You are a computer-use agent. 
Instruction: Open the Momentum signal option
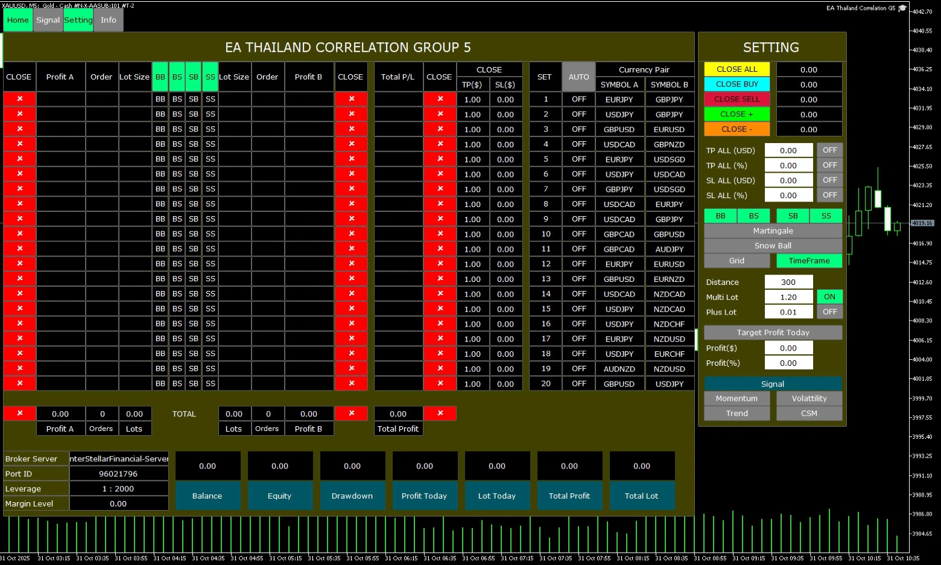pos(737,398)
